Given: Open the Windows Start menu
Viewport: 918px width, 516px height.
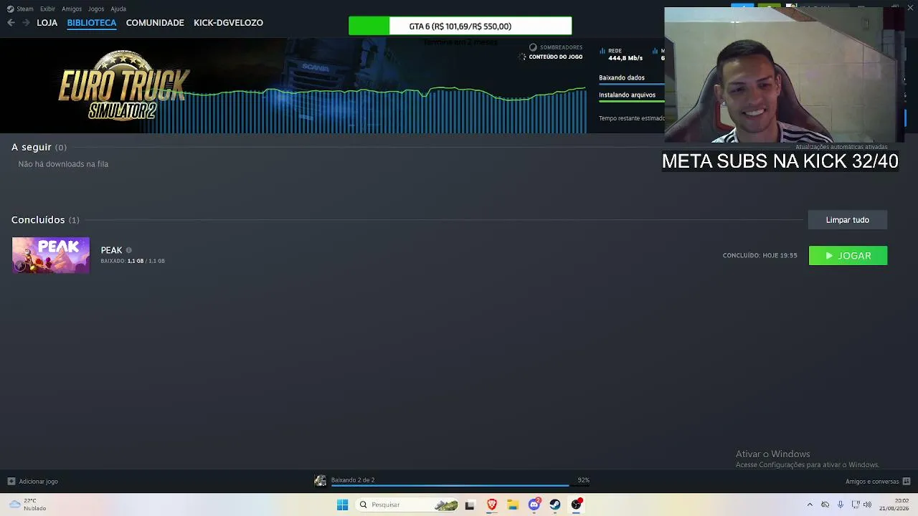Looking at the screenshot, I should point(342,505).
